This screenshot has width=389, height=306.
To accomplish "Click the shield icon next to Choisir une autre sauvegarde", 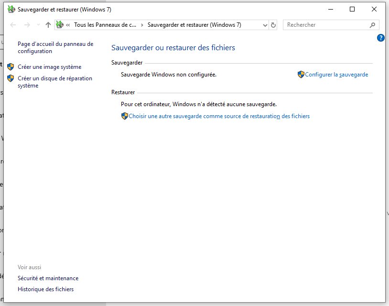I will click(x=124, y=116).
